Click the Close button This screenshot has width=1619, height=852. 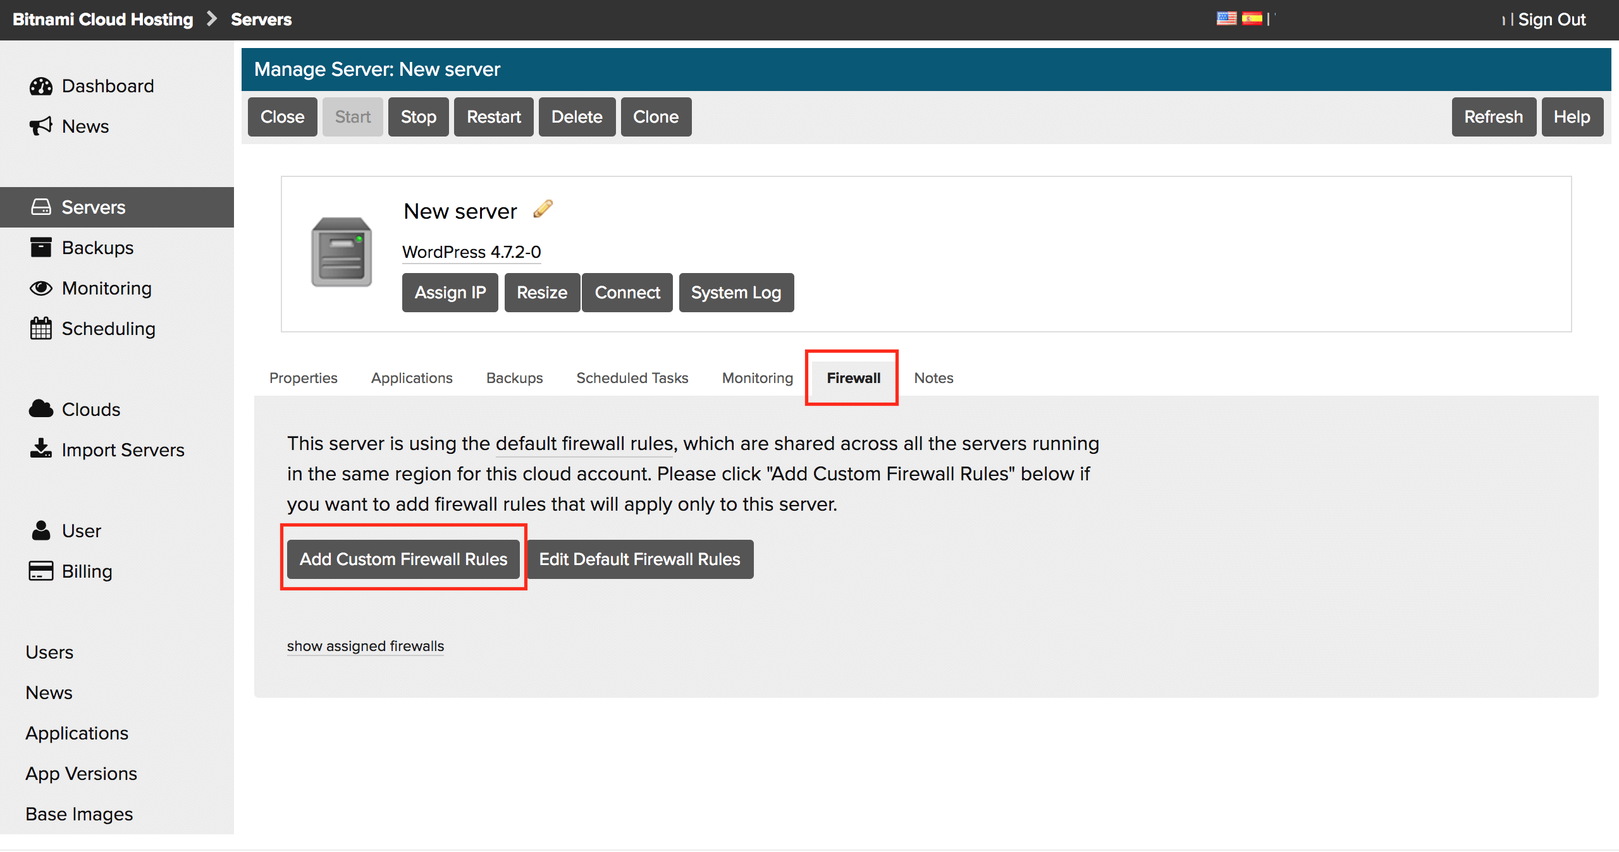click(283, 117)
